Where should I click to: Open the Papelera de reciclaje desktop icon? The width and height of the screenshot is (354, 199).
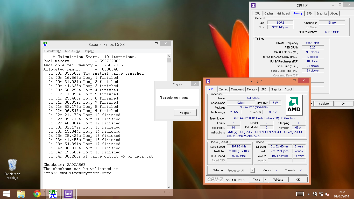pos(12,169)
